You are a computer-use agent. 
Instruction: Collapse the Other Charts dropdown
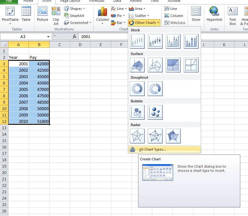coord(144,23)
